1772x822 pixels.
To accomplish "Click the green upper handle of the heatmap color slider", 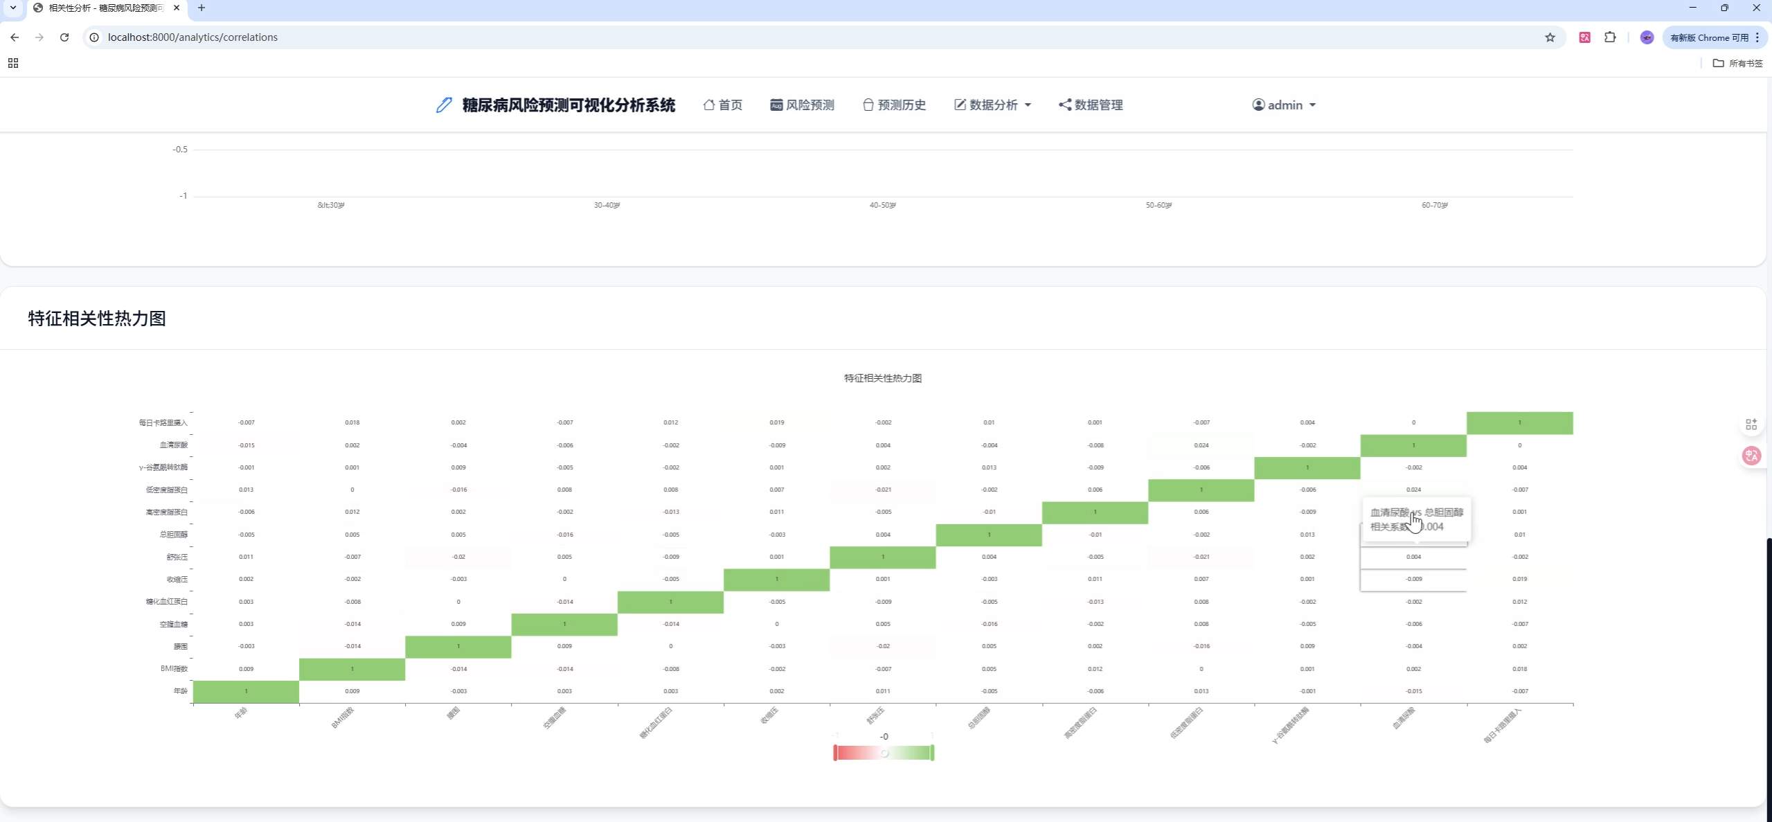I will click(932, 753).
